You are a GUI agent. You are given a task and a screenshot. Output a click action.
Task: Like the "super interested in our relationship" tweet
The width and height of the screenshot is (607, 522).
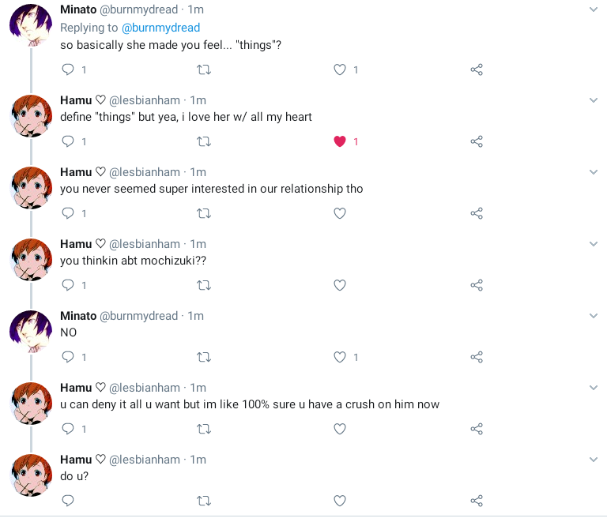click(x=340, y=214)
